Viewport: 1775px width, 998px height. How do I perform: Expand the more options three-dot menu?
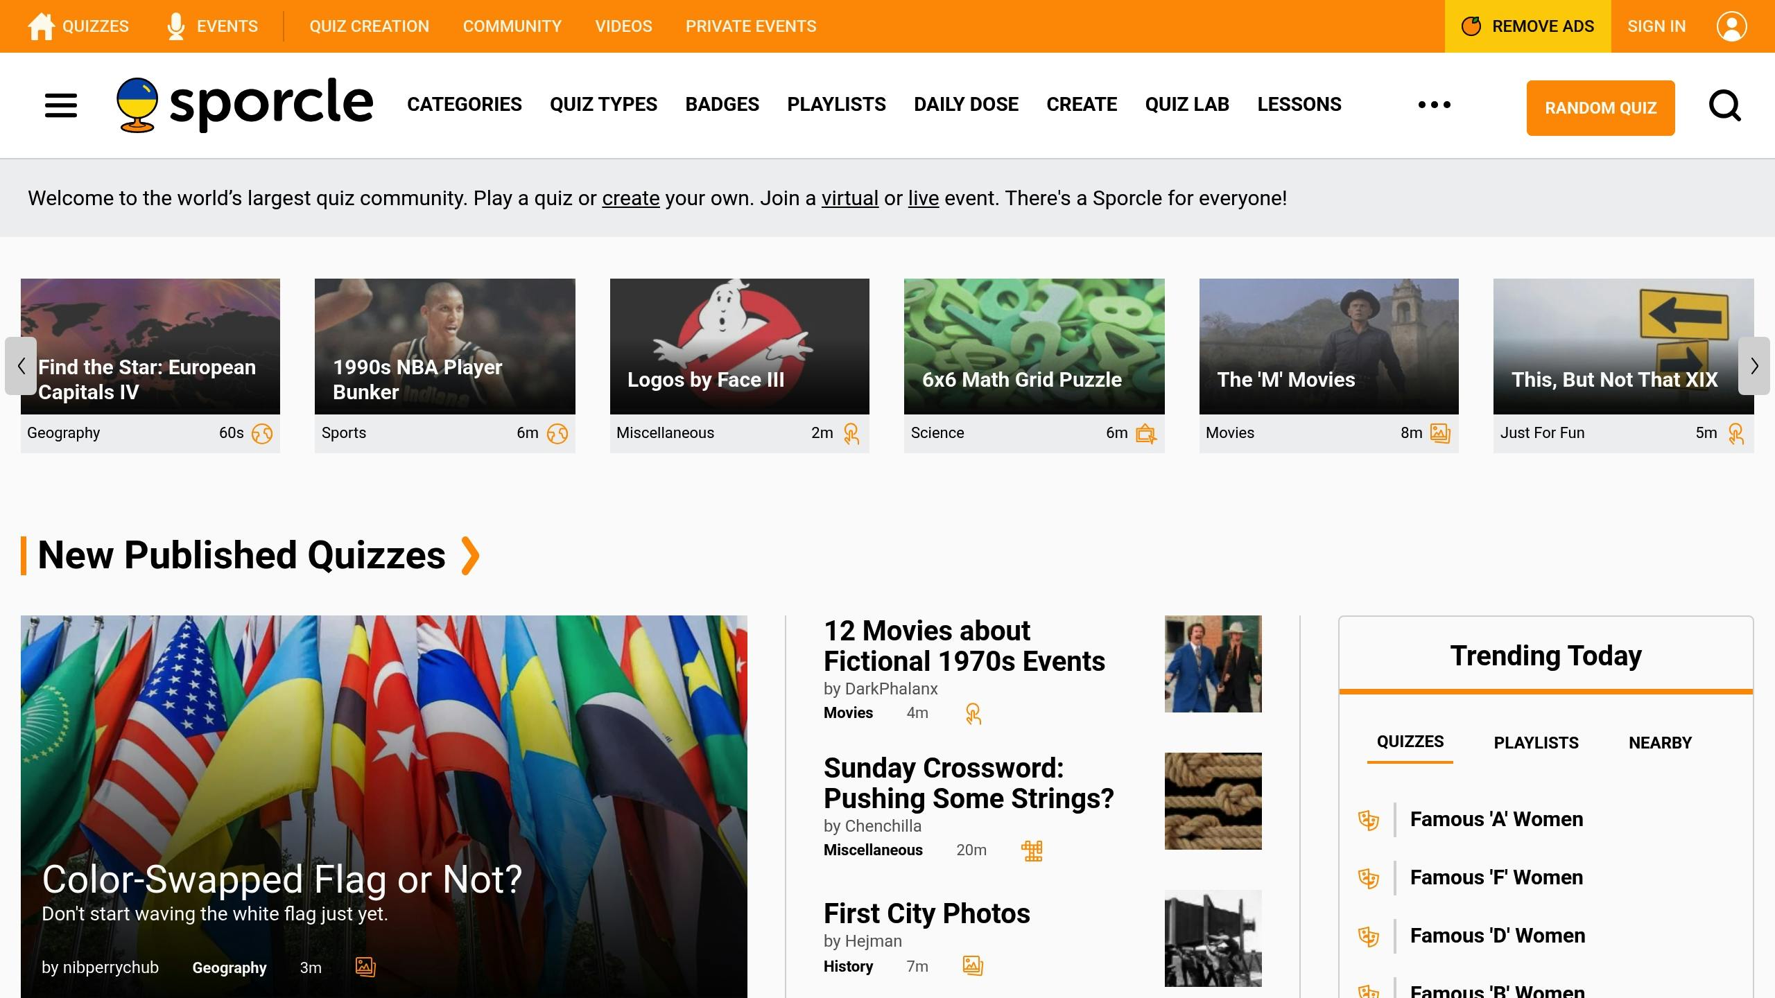1435,105
